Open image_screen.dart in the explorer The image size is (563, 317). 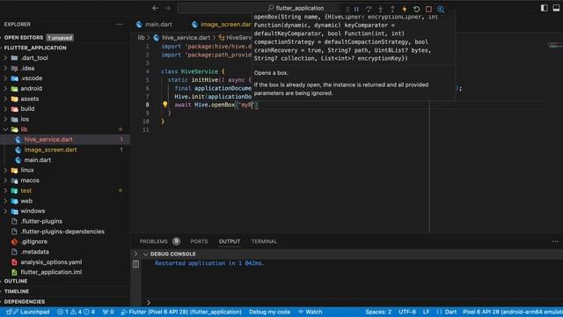pyautogui.click(x=50, y=150)
